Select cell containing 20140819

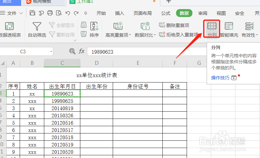pyautogui.click(x=62, y=108)
